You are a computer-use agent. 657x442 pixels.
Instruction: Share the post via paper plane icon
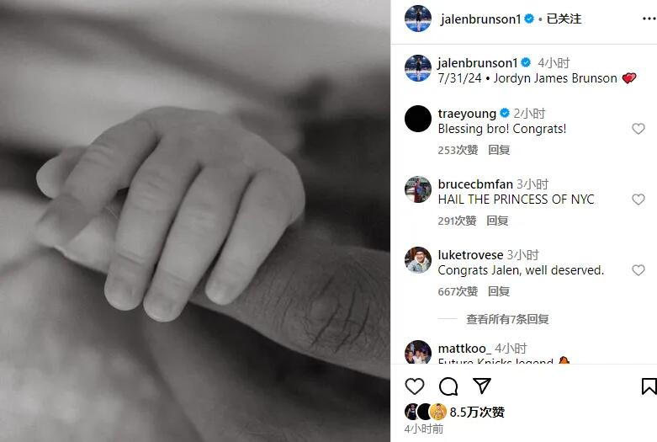(481, 386)
